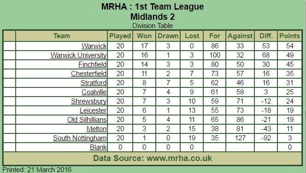
Task: Open the Leicester team link
Action: [x=93, y=110]
